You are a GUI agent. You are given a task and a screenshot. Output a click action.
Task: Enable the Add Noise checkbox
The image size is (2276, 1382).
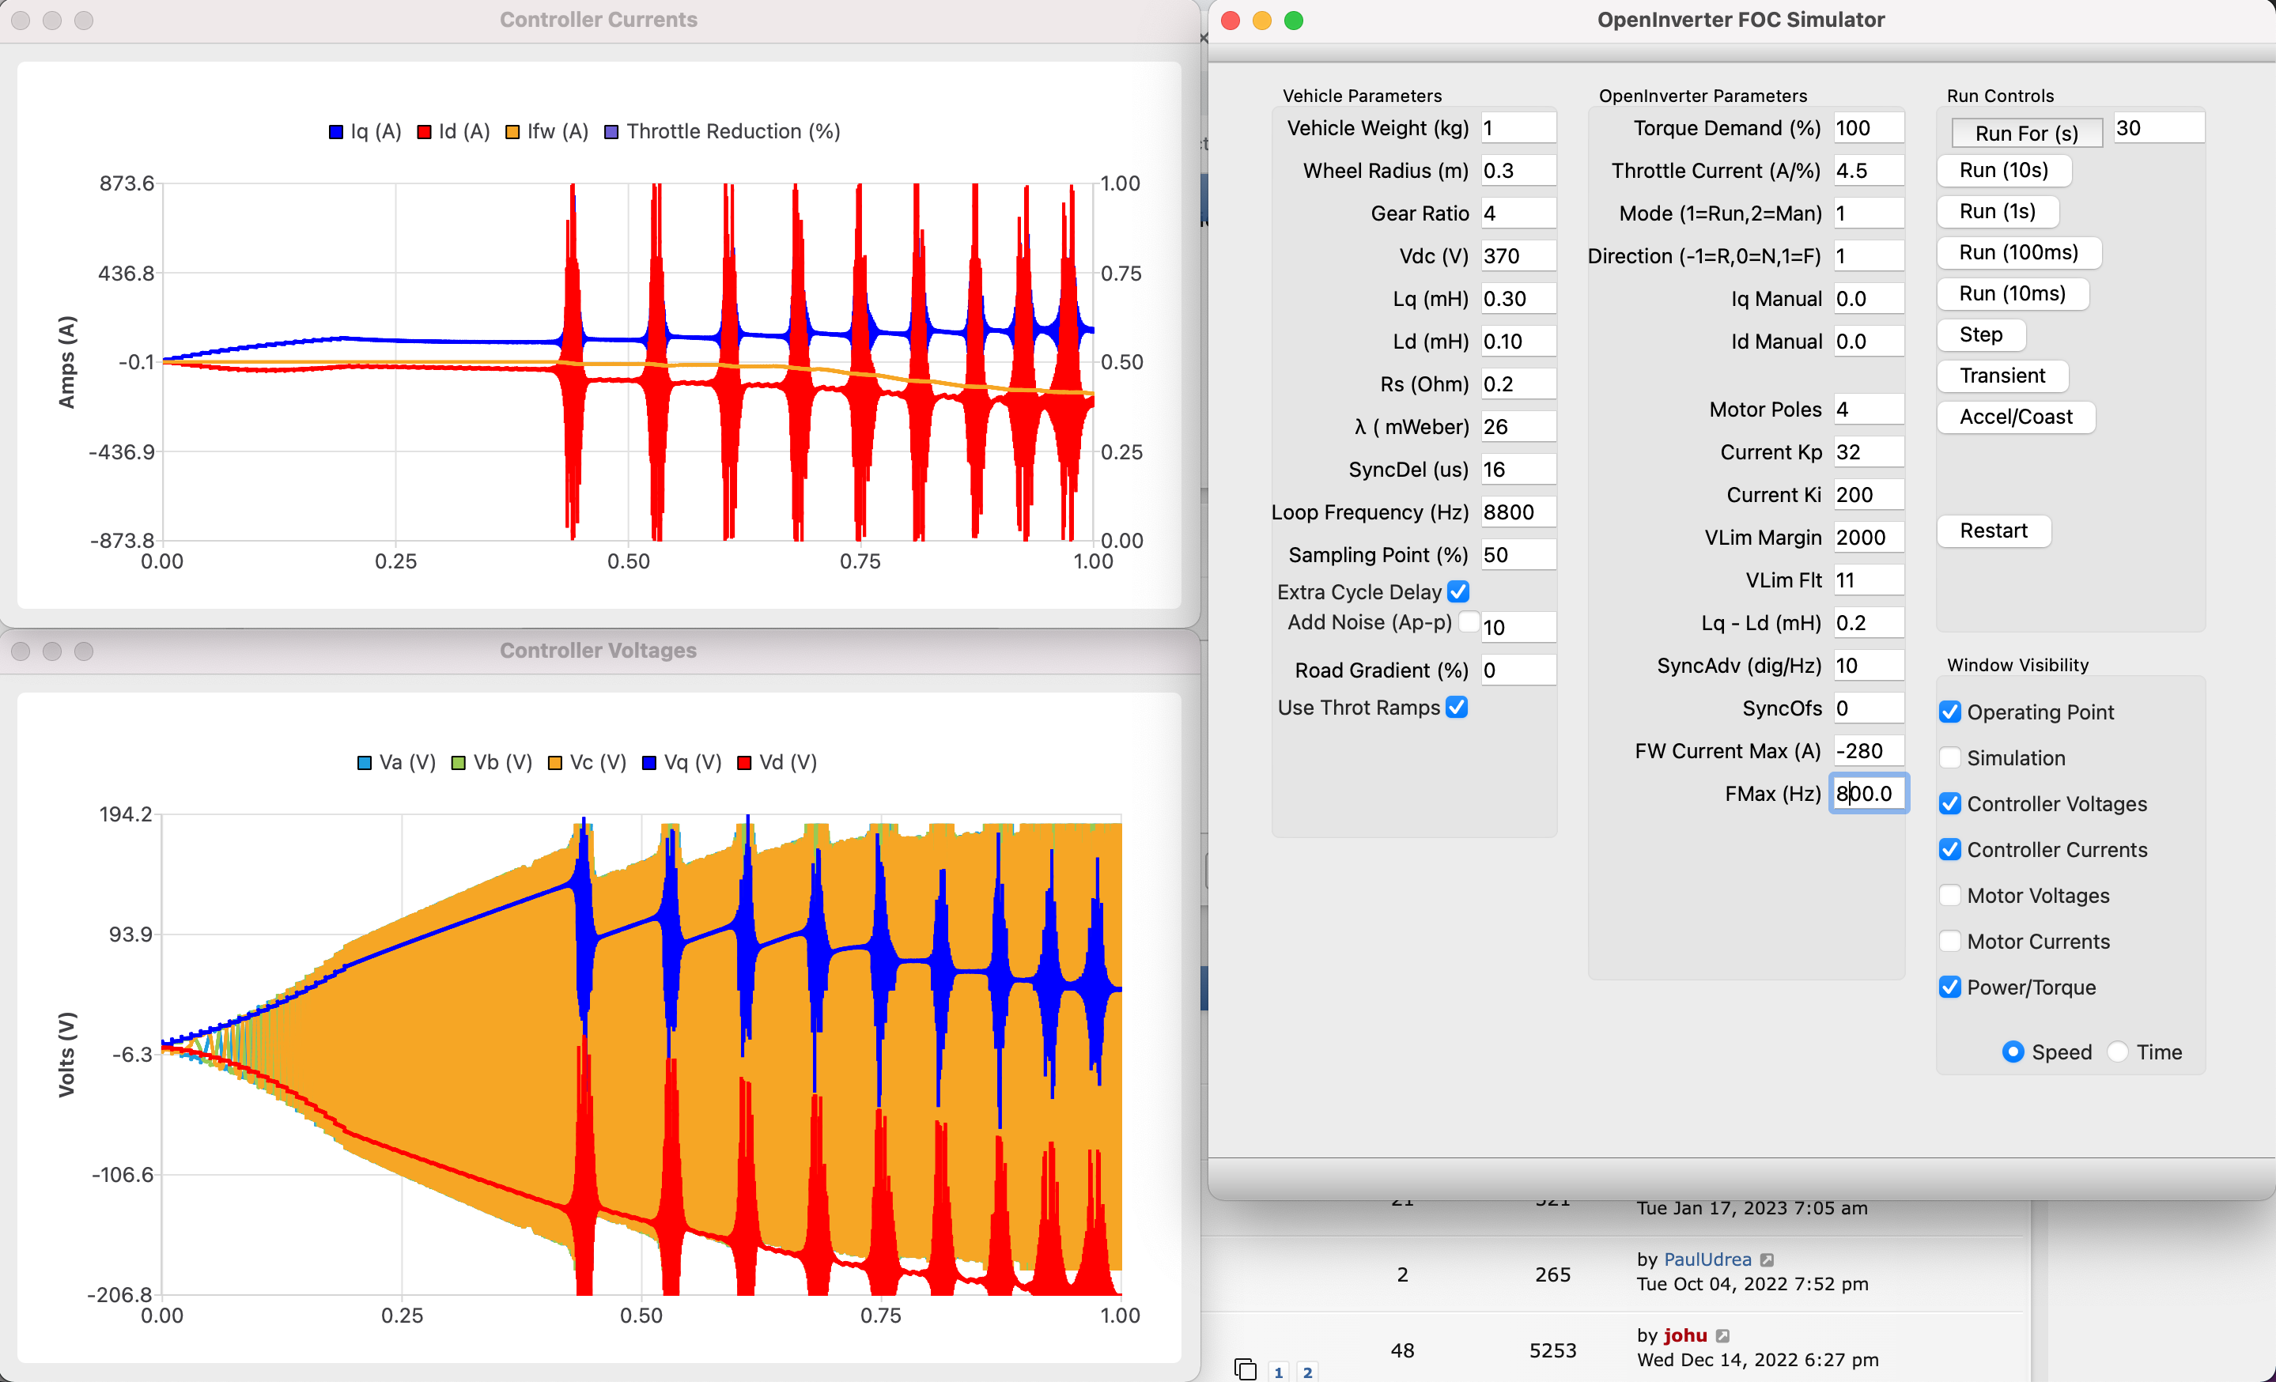[x=1468, y=622]
